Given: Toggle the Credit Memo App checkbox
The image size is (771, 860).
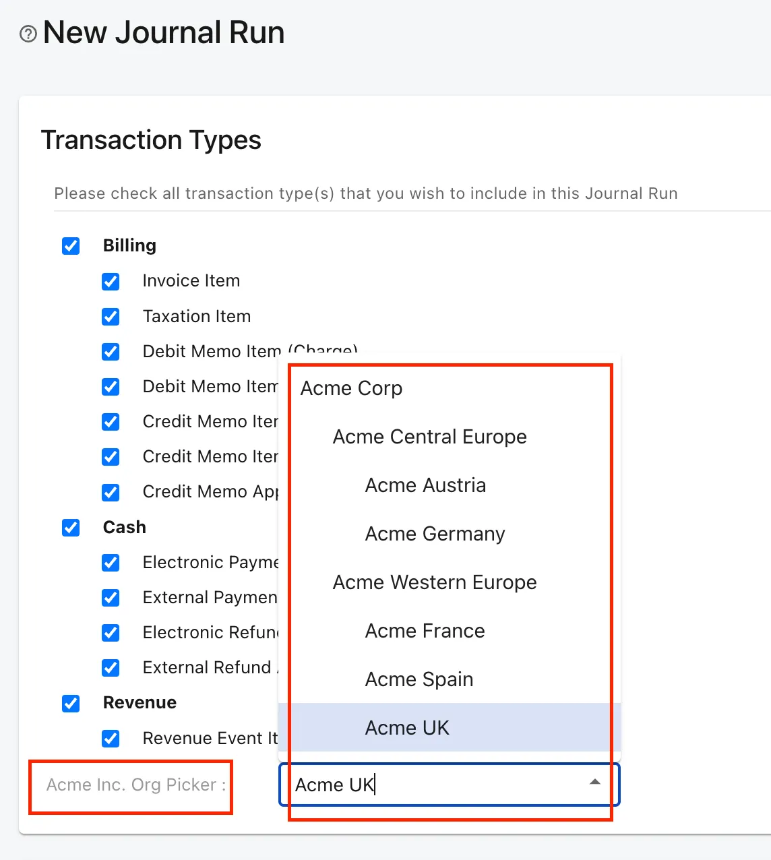Looking at the screenshot, I should coord(111,492).
